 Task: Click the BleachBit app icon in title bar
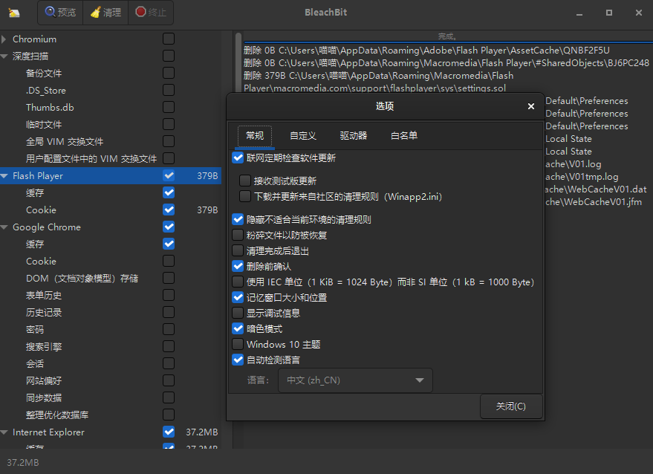[x=14, y=13]
